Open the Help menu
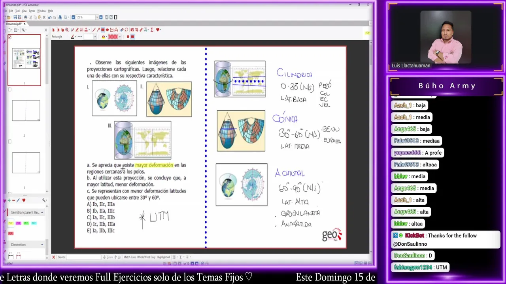 point(51,11)
